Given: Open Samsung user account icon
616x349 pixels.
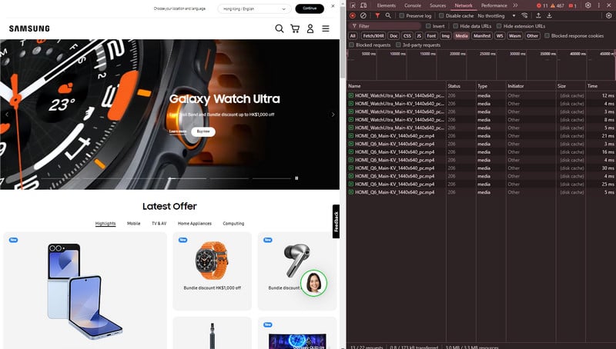Looking at the screenshot, I should pyautogui.click(x=310, y=28).
